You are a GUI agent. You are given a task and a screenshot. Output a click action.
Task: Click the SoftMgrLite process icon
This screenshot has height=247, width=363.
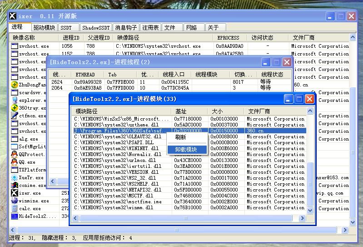15,146
